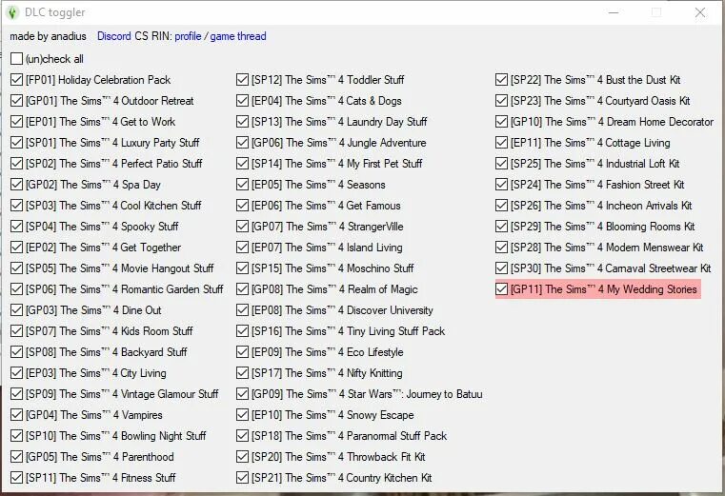Uncheck SP16 Tiny Living Stuff Pack
Screen dimensions: 725x496
coord(242,331)
